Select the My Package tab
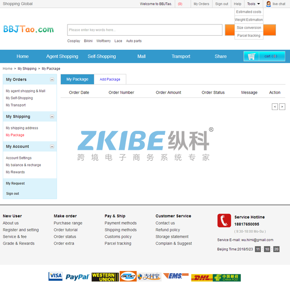290x288 pixels. tap(77, 79)
